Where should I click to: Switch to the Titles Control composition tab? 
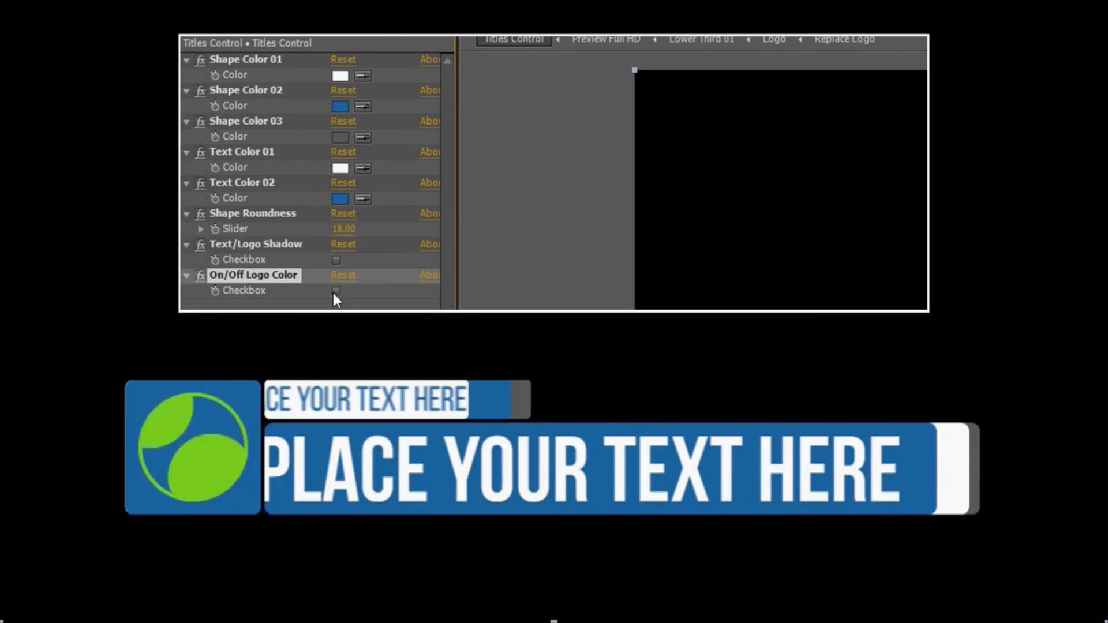514,40
